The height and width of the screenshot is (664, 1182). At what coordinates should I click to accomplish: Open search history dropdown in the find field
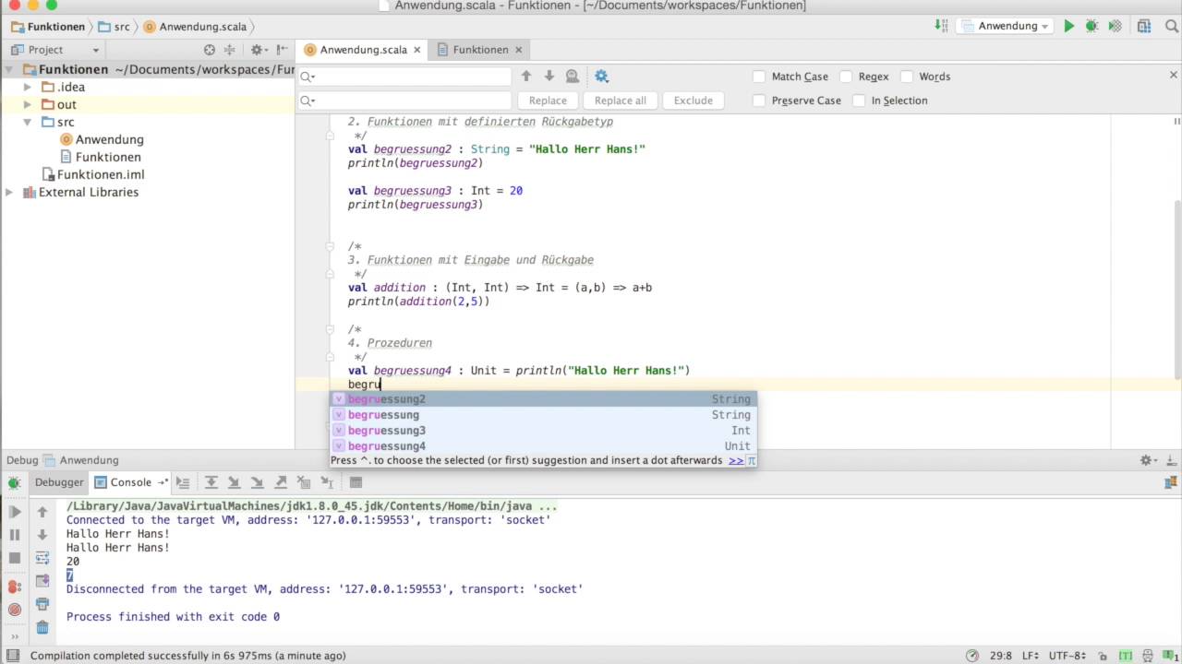tap(307, 77)
